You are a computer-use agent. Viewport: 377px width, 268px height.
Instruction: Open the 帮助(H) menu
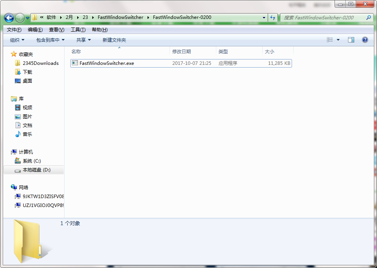(100, 30)
